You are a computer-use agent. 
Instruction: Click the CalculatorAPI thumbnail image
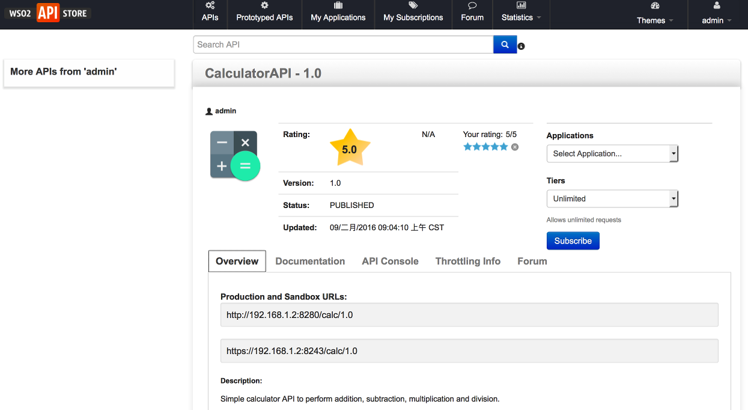235,155
